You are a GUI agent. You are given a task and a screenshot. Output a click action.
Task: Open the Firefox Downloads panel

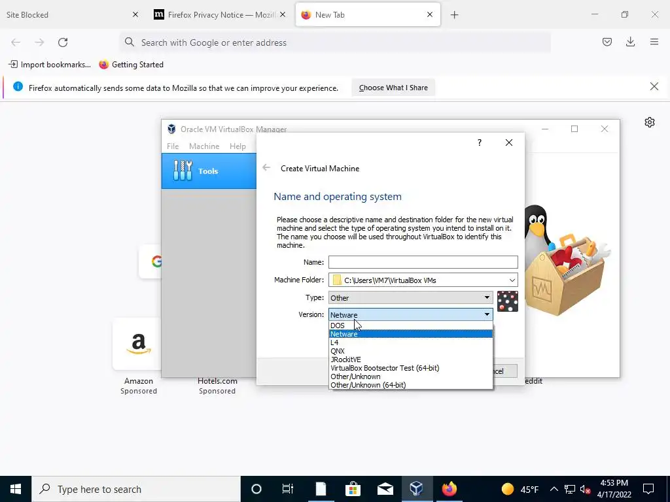click(x=630, y=42)
